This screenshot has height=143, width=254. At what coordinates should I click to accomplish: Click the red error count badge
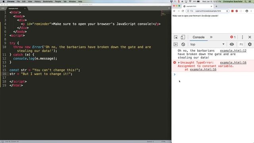pos(233,37)
